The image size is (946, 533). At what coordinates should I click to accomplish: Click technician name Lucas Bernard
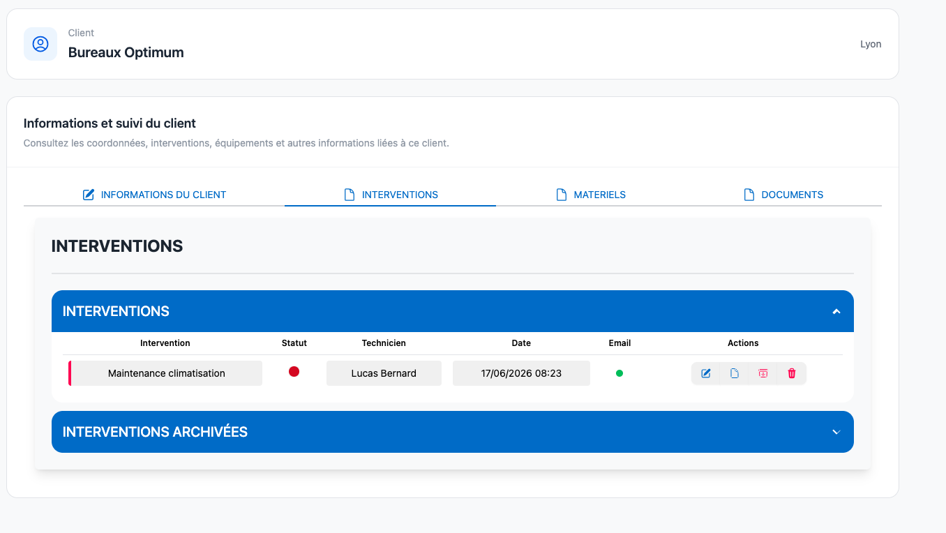pos(384,373)
